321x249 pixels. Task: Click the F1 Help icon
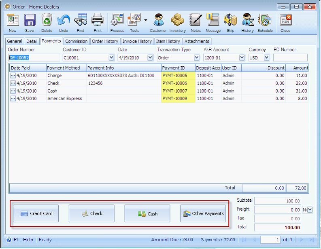click(x=9, y=240)
